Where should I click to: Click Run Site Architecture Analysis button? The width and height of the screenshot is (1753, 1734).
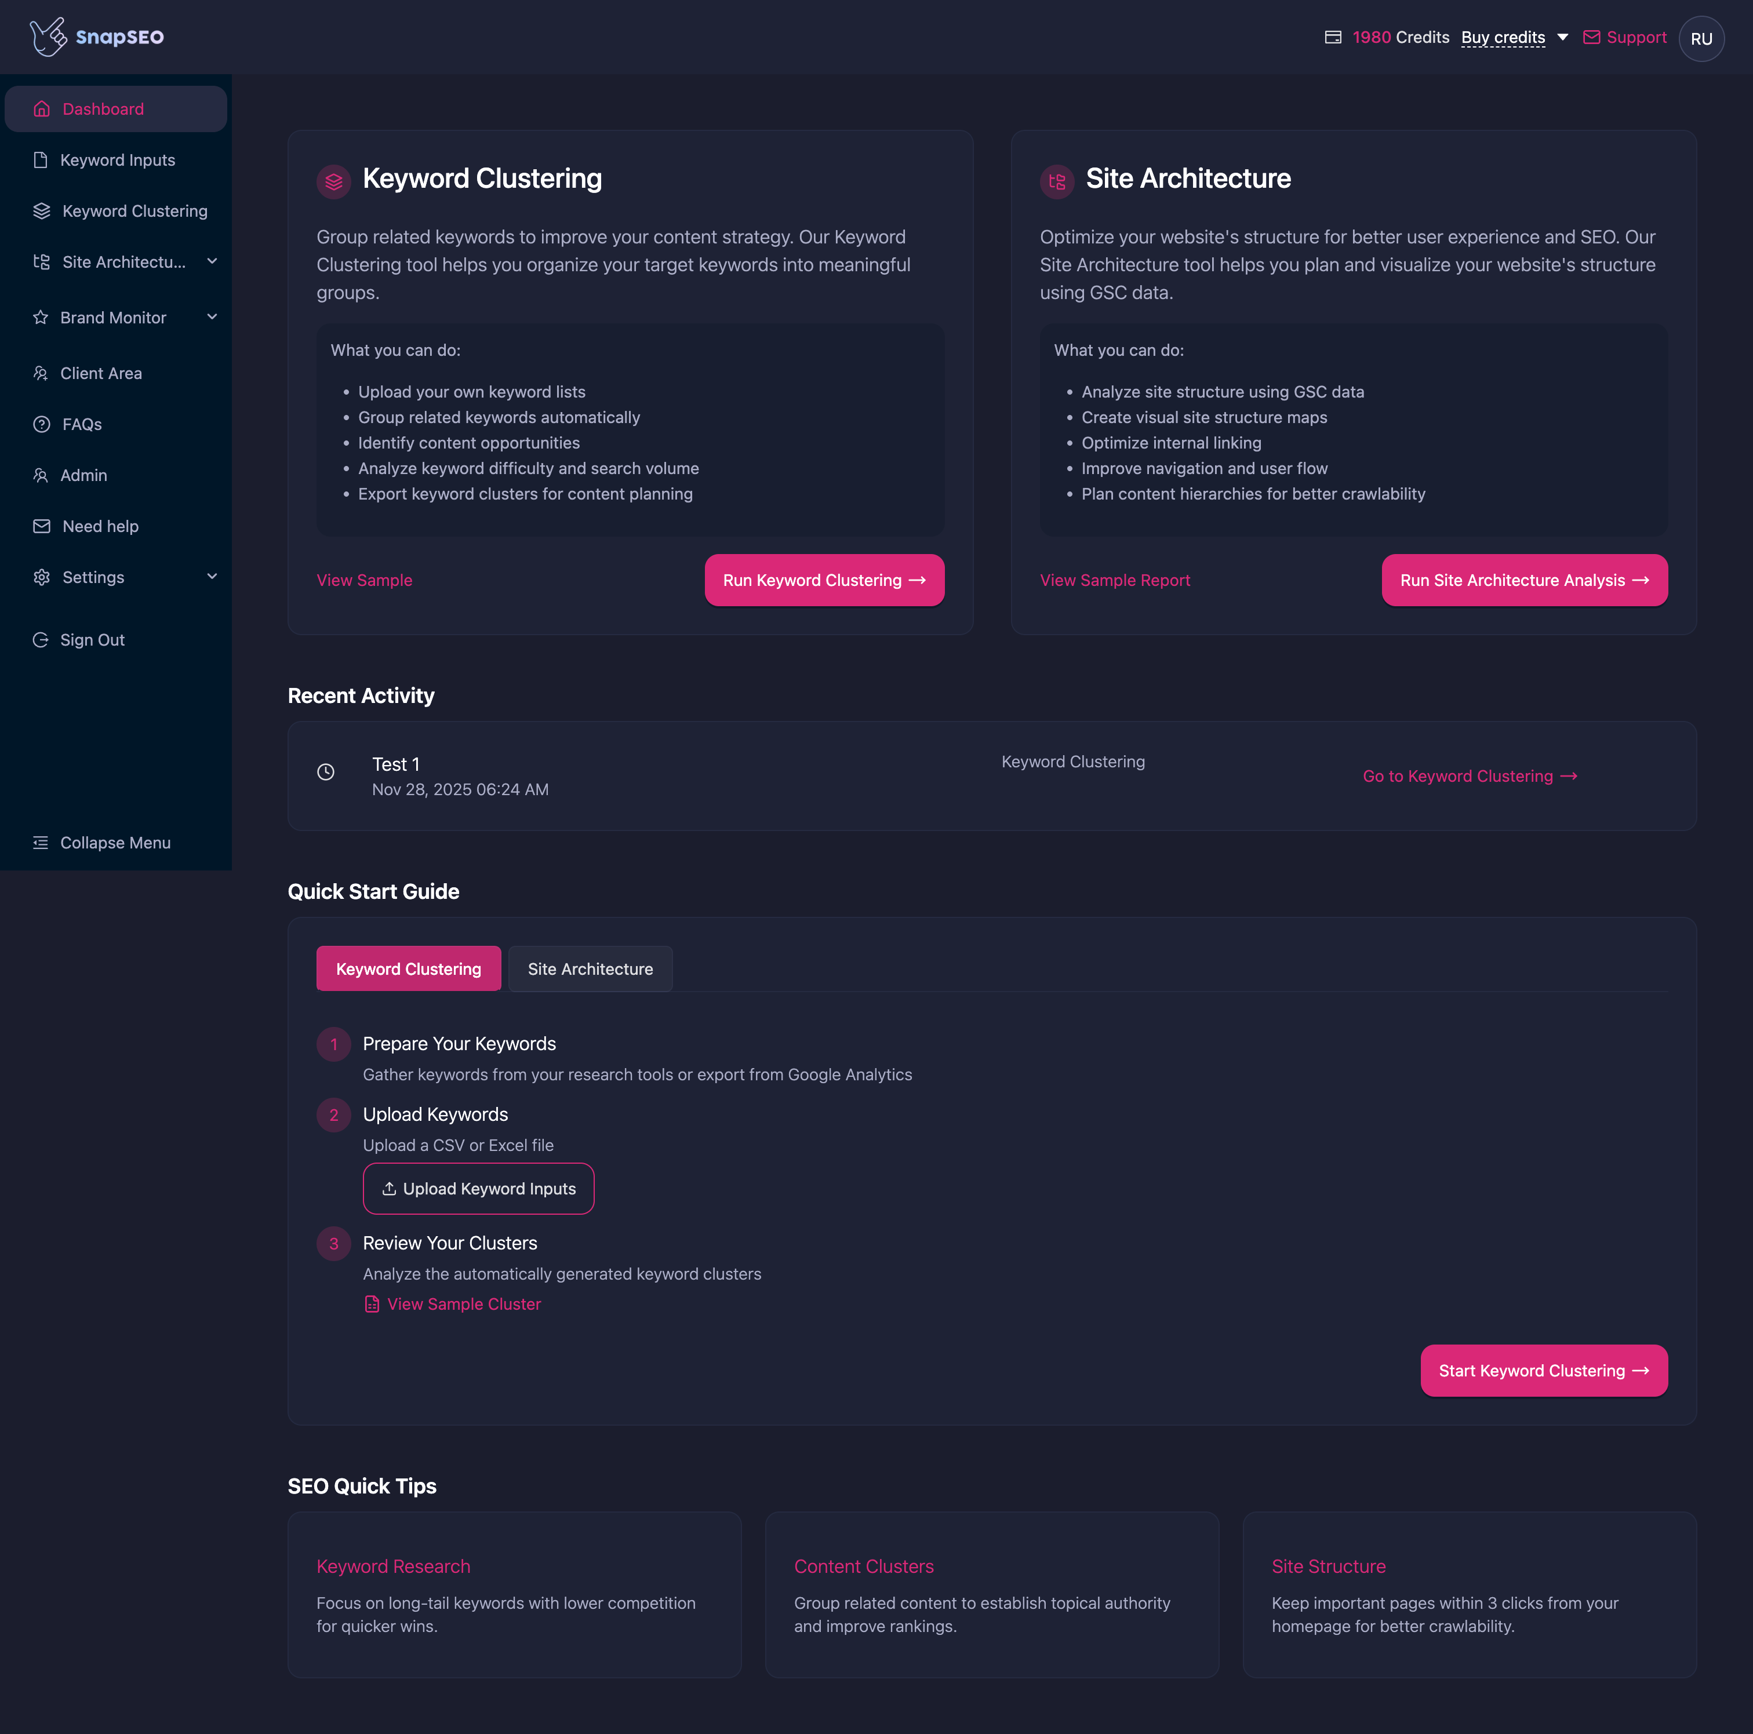(x=1525, y=581)
